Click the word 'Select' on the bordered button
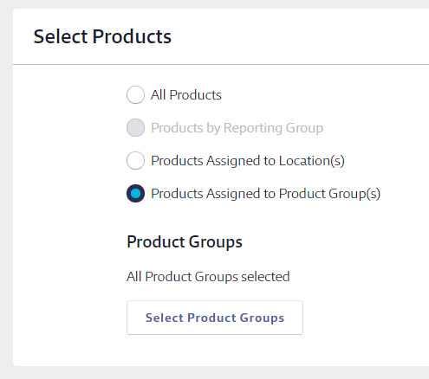The image size is (429, 379). click(x=165, y=318)
